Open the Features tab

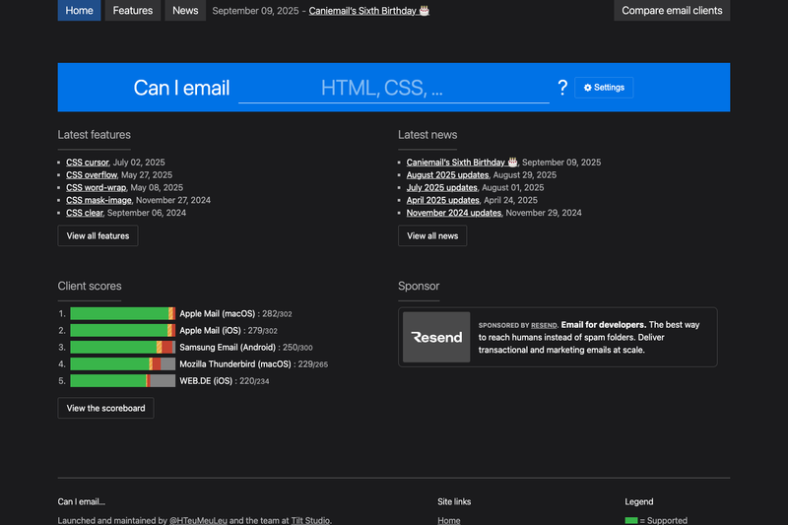point(133,10)
